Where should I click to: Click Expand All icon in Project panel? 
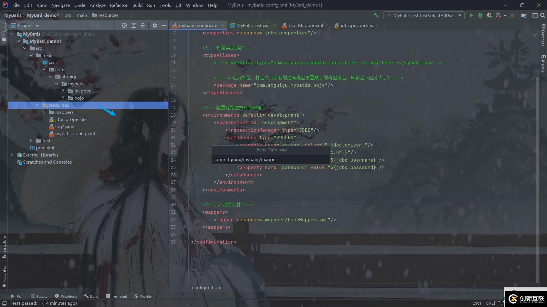(x=134, y=25)
